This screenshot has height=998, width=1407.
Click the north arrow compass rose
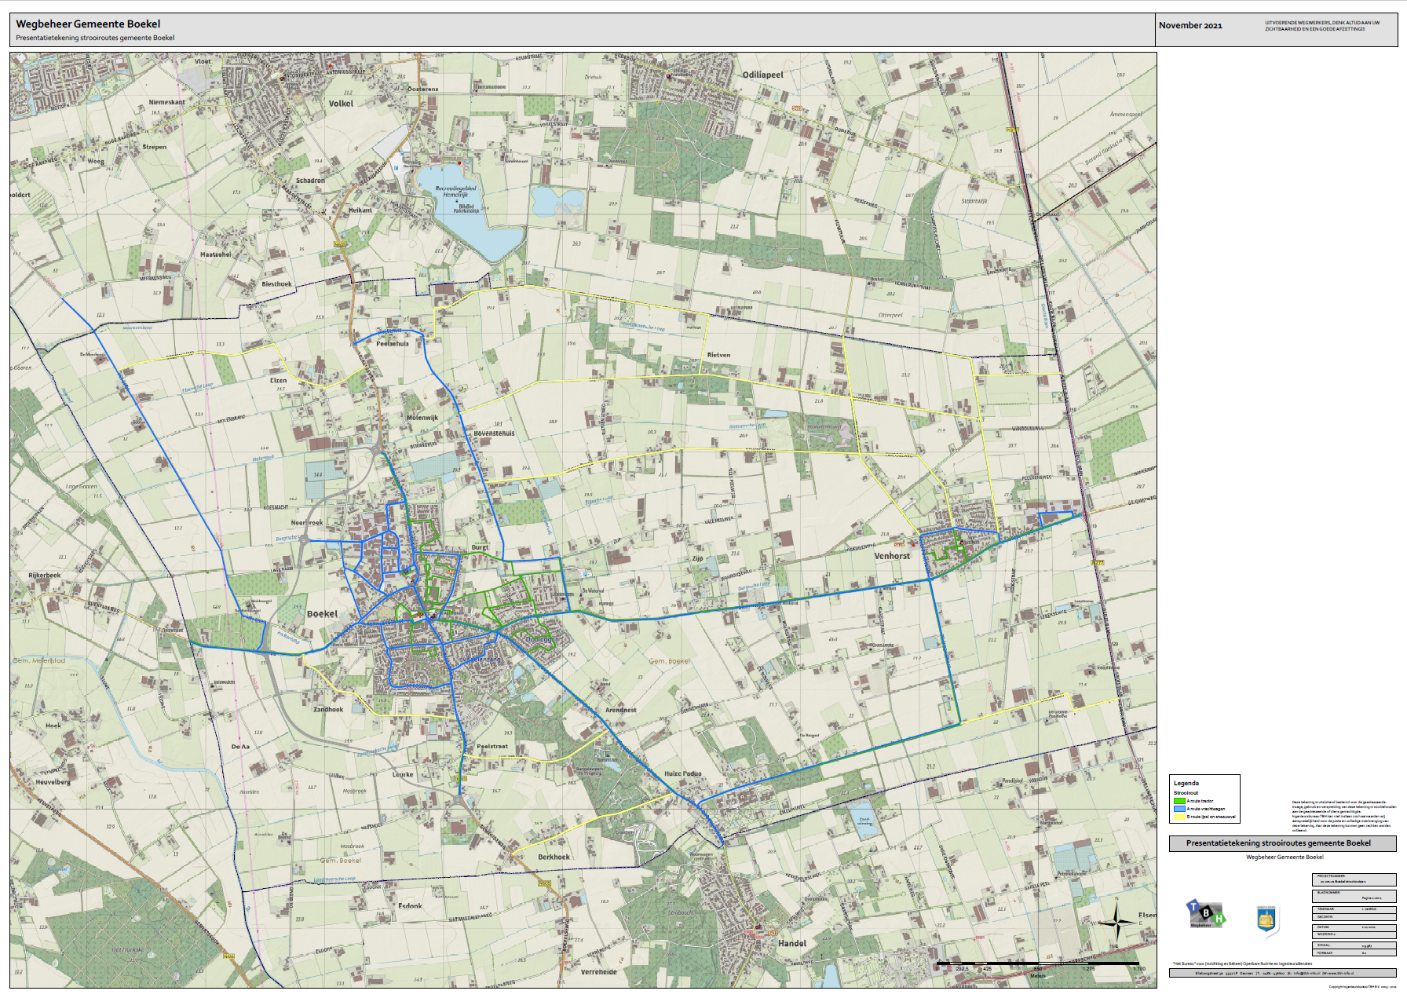click(1116, 921)
